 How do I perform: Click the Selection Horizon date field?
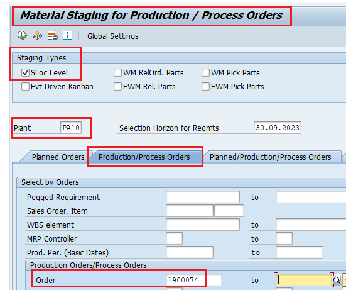pos(278,128)
